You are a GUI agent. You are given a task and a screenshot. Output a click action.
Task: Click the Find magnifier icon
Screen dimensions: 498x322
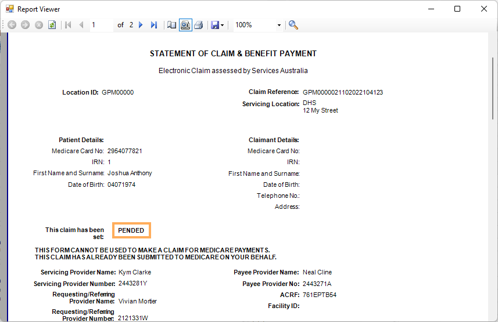pyautogui.click(x=293, y=25)
